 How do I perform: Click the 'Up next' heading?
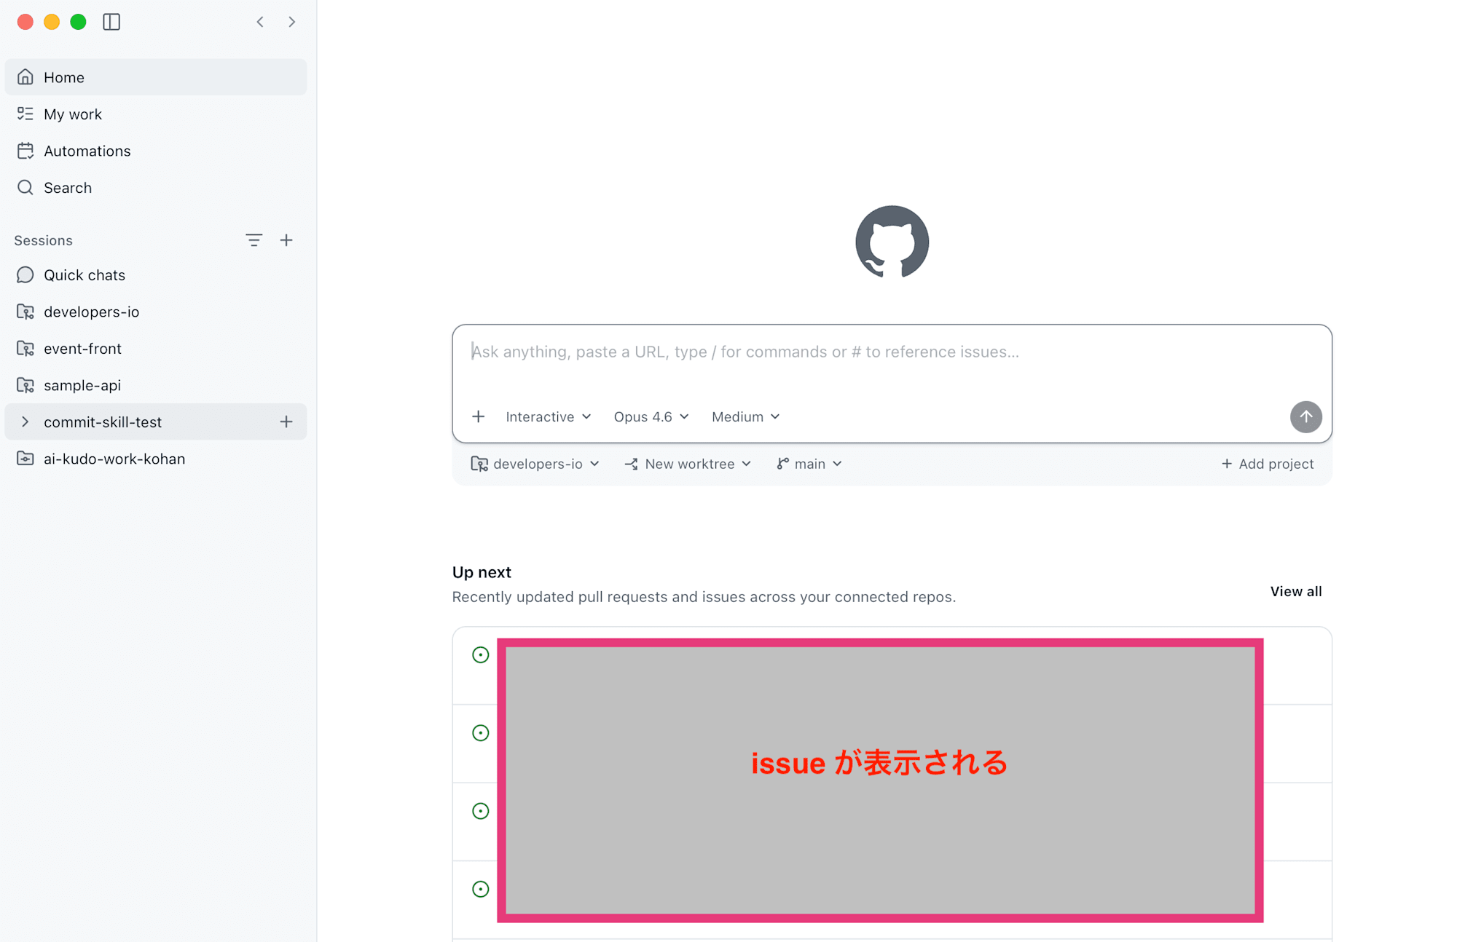[482, 572]
